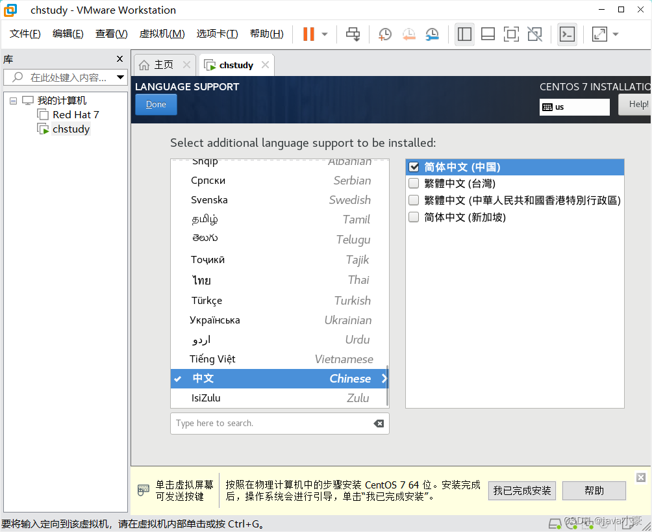The width and height of the screenshot is (652, 532).
Task: Open the 文件(F) menu
Action: click(25, 34)
